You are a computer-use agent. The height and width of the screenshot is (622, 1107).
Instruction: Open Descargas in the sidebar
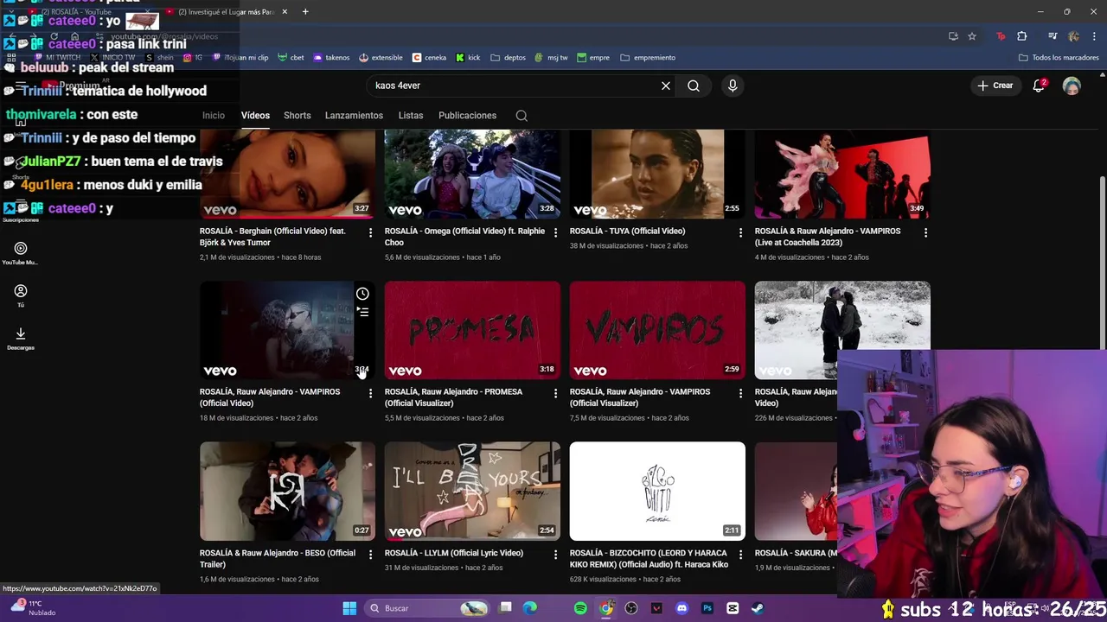(x=21, y=339)
